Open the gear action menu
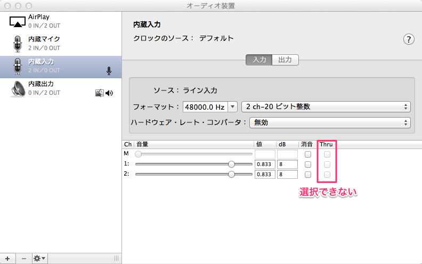 click(39, 259)
